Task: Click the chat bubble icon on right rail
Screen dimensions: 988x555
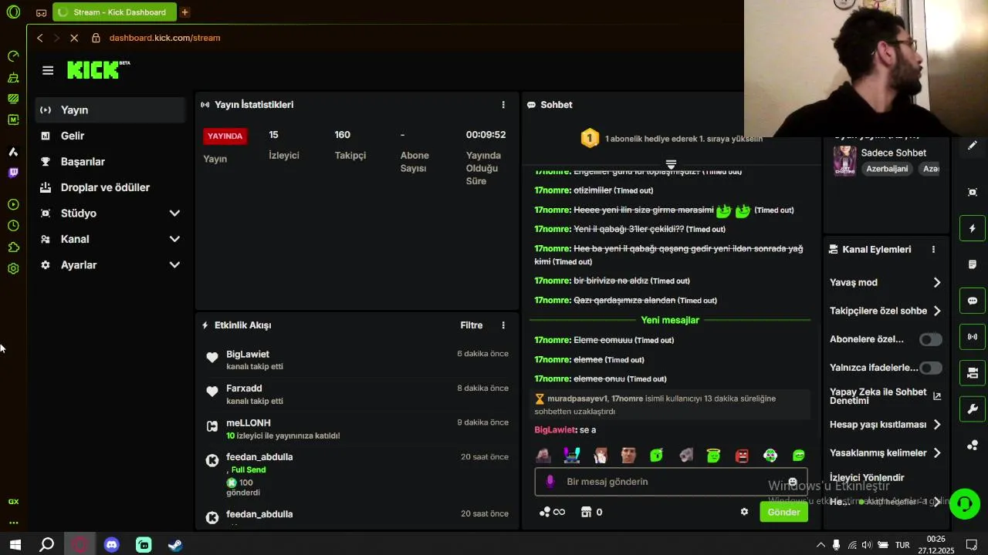Action: (973, 301)
